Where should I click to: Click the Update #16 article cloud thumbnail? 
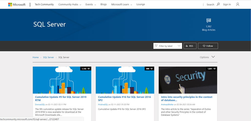tap(125, 80)
